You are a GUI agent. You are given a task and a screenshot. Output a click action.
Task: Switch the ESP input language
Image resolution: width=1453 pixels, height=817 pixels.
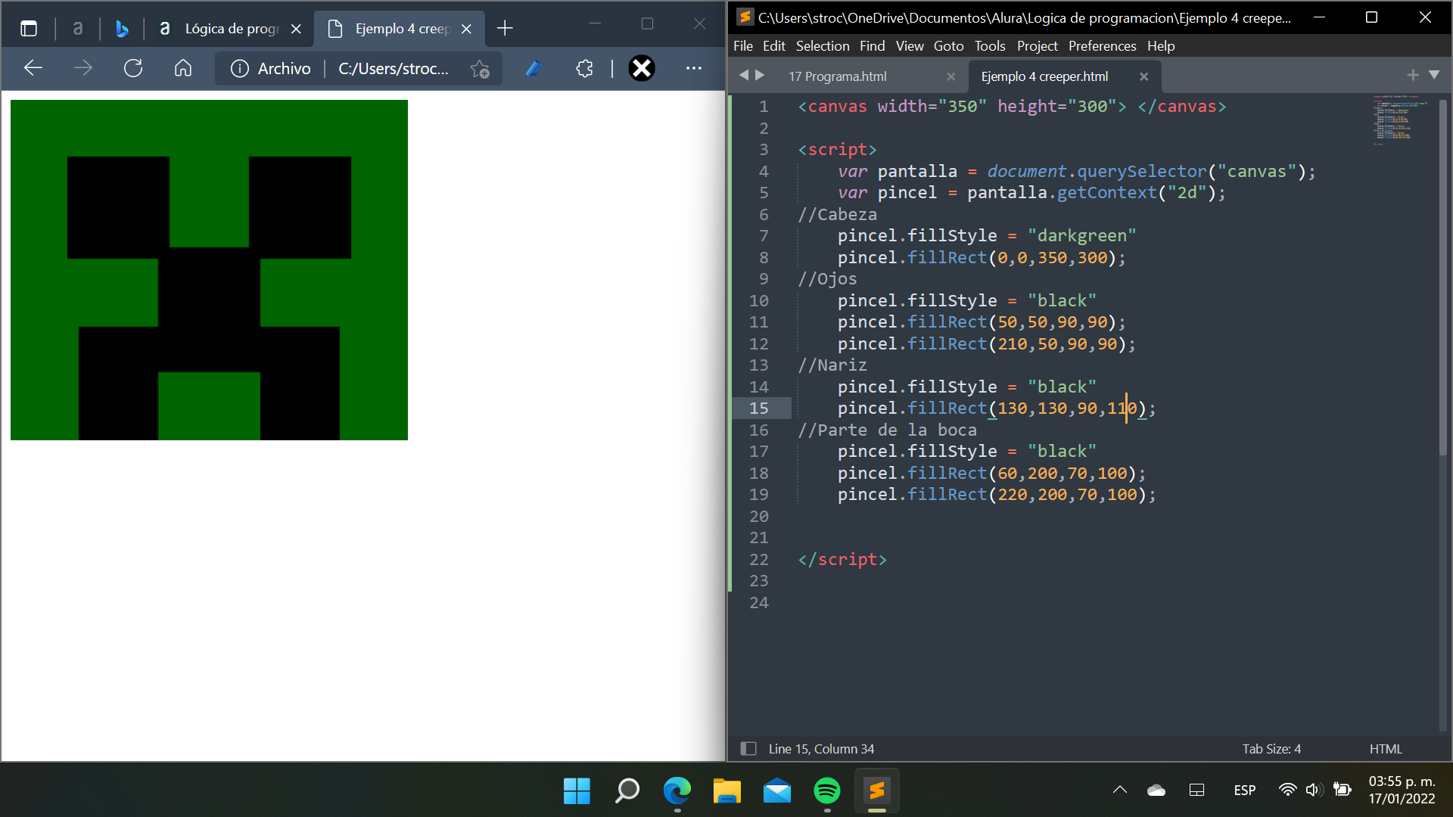[1245, 790]
